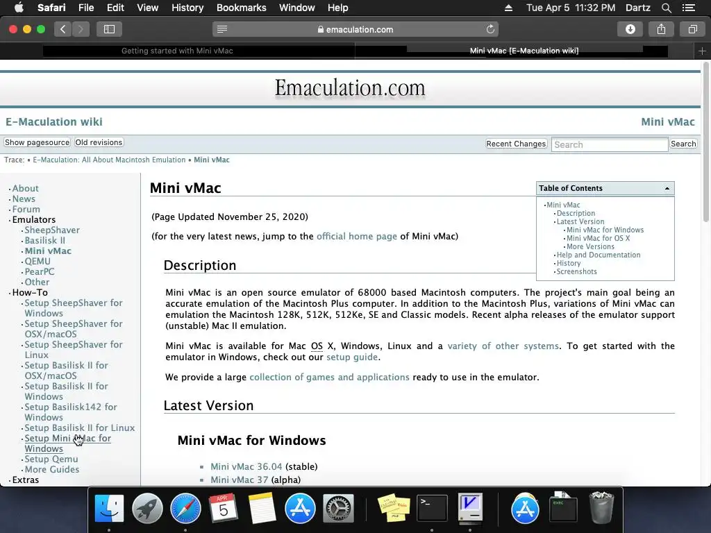The width and height of the screenshot is (711, 533).
Task: Open Terminal in the Dock
Action: point(432,509)
